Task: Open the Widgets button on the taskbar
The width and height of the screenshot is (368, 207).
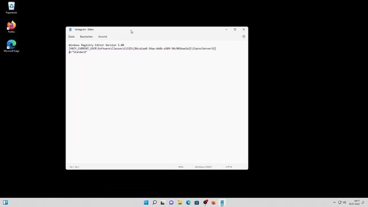Action: pyautogui.click(x=5, y=202)
